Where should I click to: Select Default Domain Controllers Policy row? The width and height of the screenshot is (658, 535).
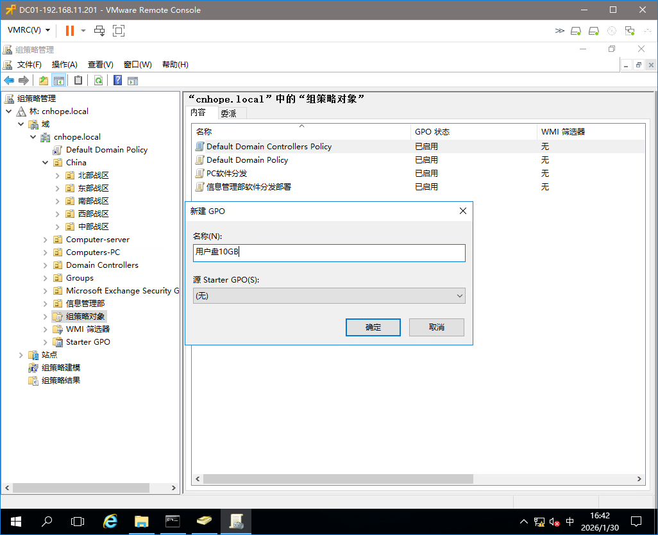418,146
